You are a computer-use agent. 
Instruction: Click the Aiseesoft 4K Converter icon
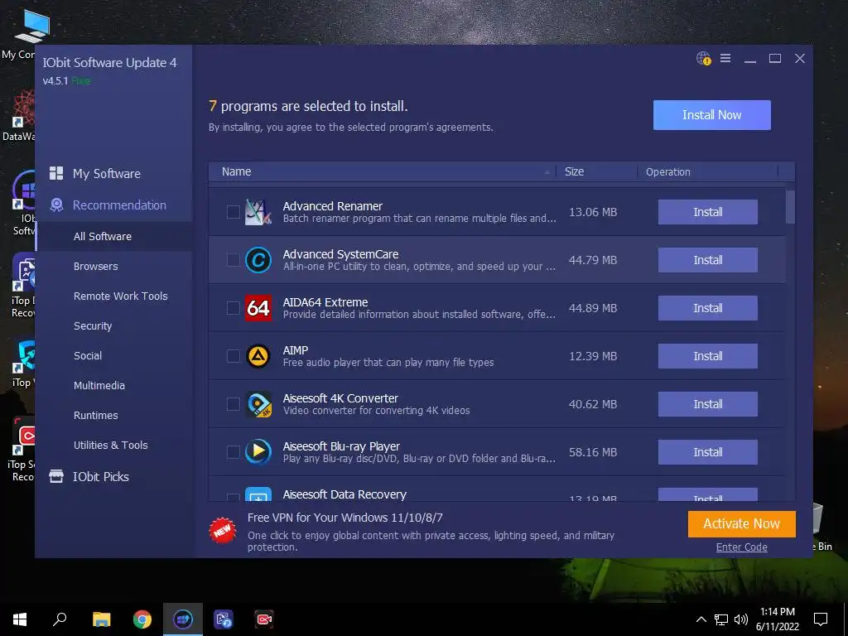(x=258, y=404)
